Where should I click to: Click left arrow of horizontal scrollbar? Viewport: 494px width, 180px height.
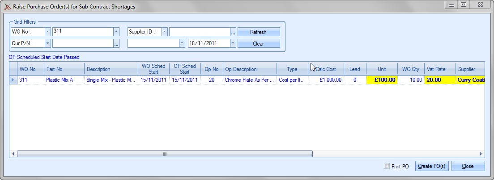pos(13,154)
